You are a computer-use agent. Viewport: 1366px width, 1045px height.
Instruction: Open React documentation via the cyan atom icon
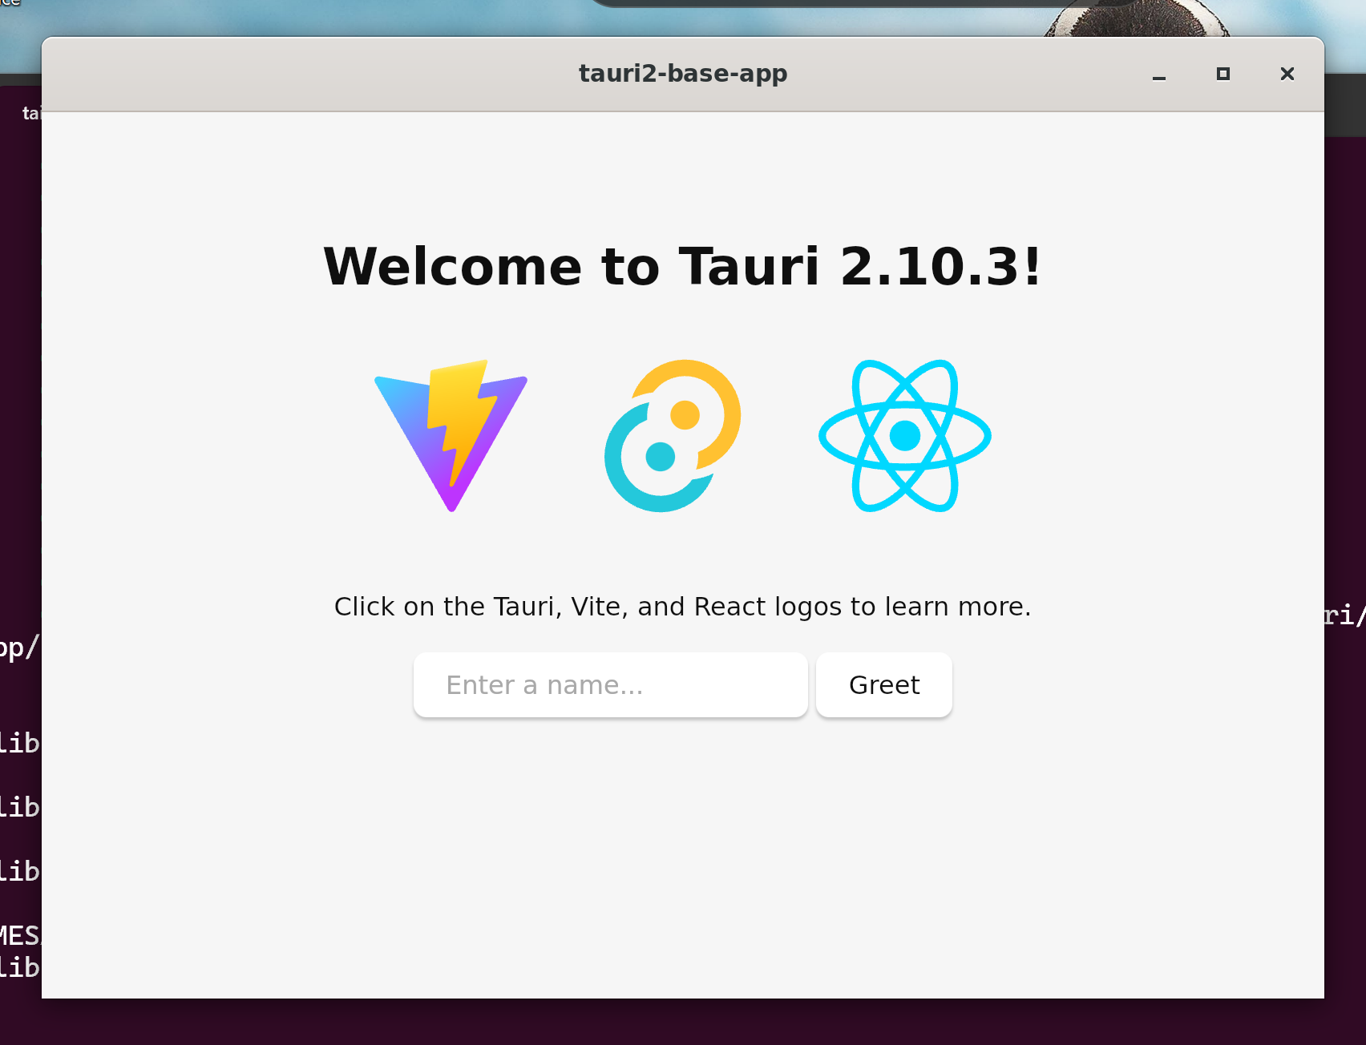click(x=903, y=437)
